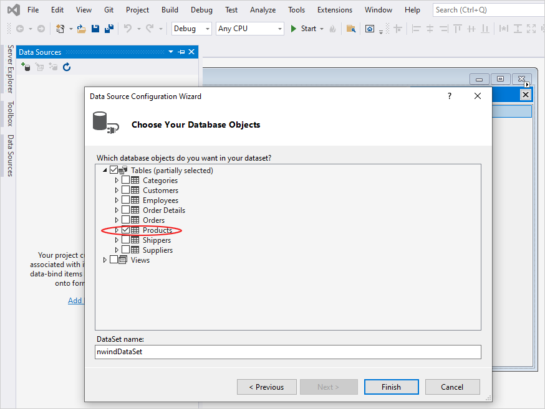Check the Customers table checkbox
Screen dimensions: 545x409
pyautogui.click(x=126, y=190)
